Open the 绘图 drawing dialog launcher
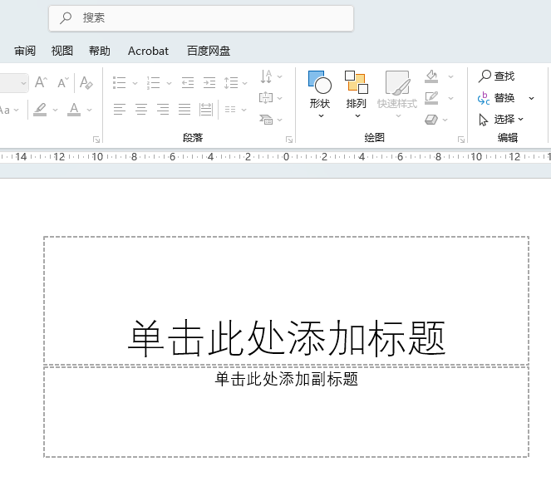Viewport: 551px width, 501px height. [x=461, y=140]
